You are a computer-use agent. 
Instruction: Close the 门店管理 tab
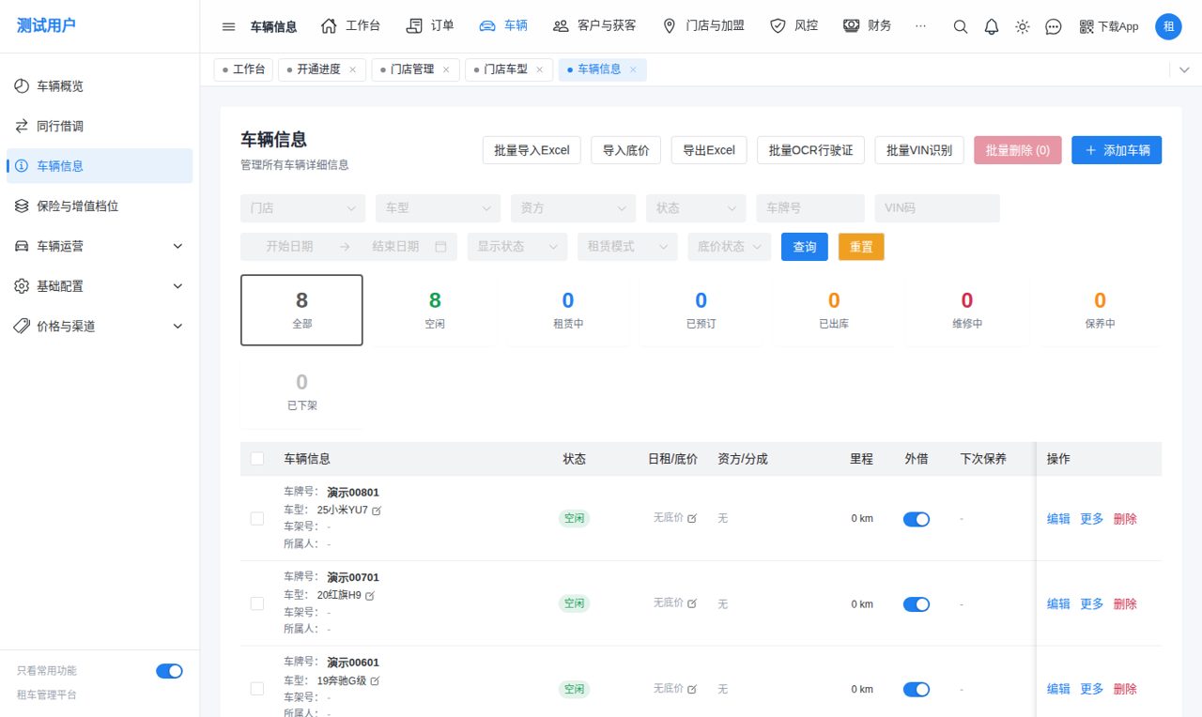tap(446, 69)
